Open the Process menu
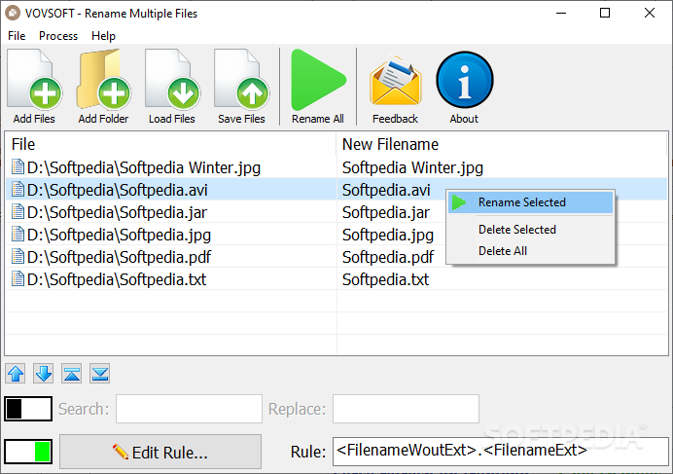673x474 pixels. (x=58, y=36)
